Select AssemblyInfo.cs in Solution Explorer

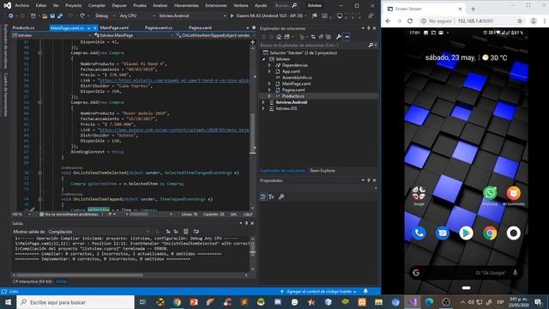(x=297, y=77)
